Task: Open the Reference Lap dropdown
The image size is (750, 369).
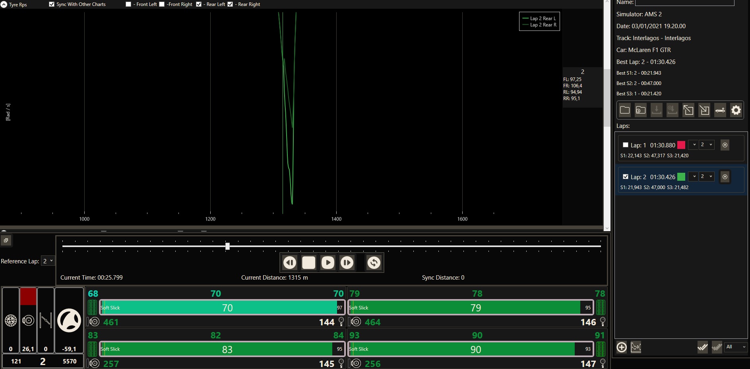Action: [48, 261]
